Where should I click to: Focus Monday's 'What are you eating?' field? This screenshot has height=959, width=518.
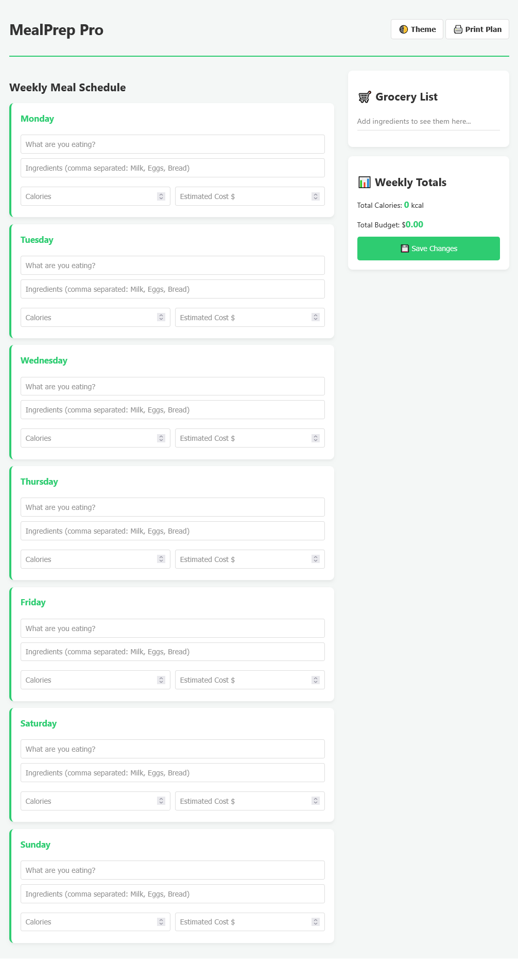click(172, 144)
